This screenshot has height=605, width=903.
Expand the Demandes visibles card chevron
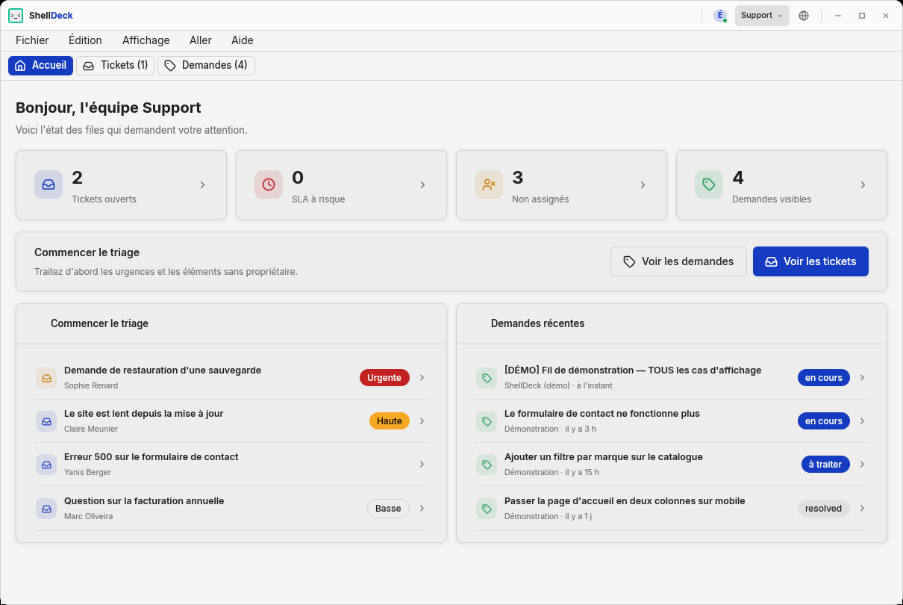863,184
